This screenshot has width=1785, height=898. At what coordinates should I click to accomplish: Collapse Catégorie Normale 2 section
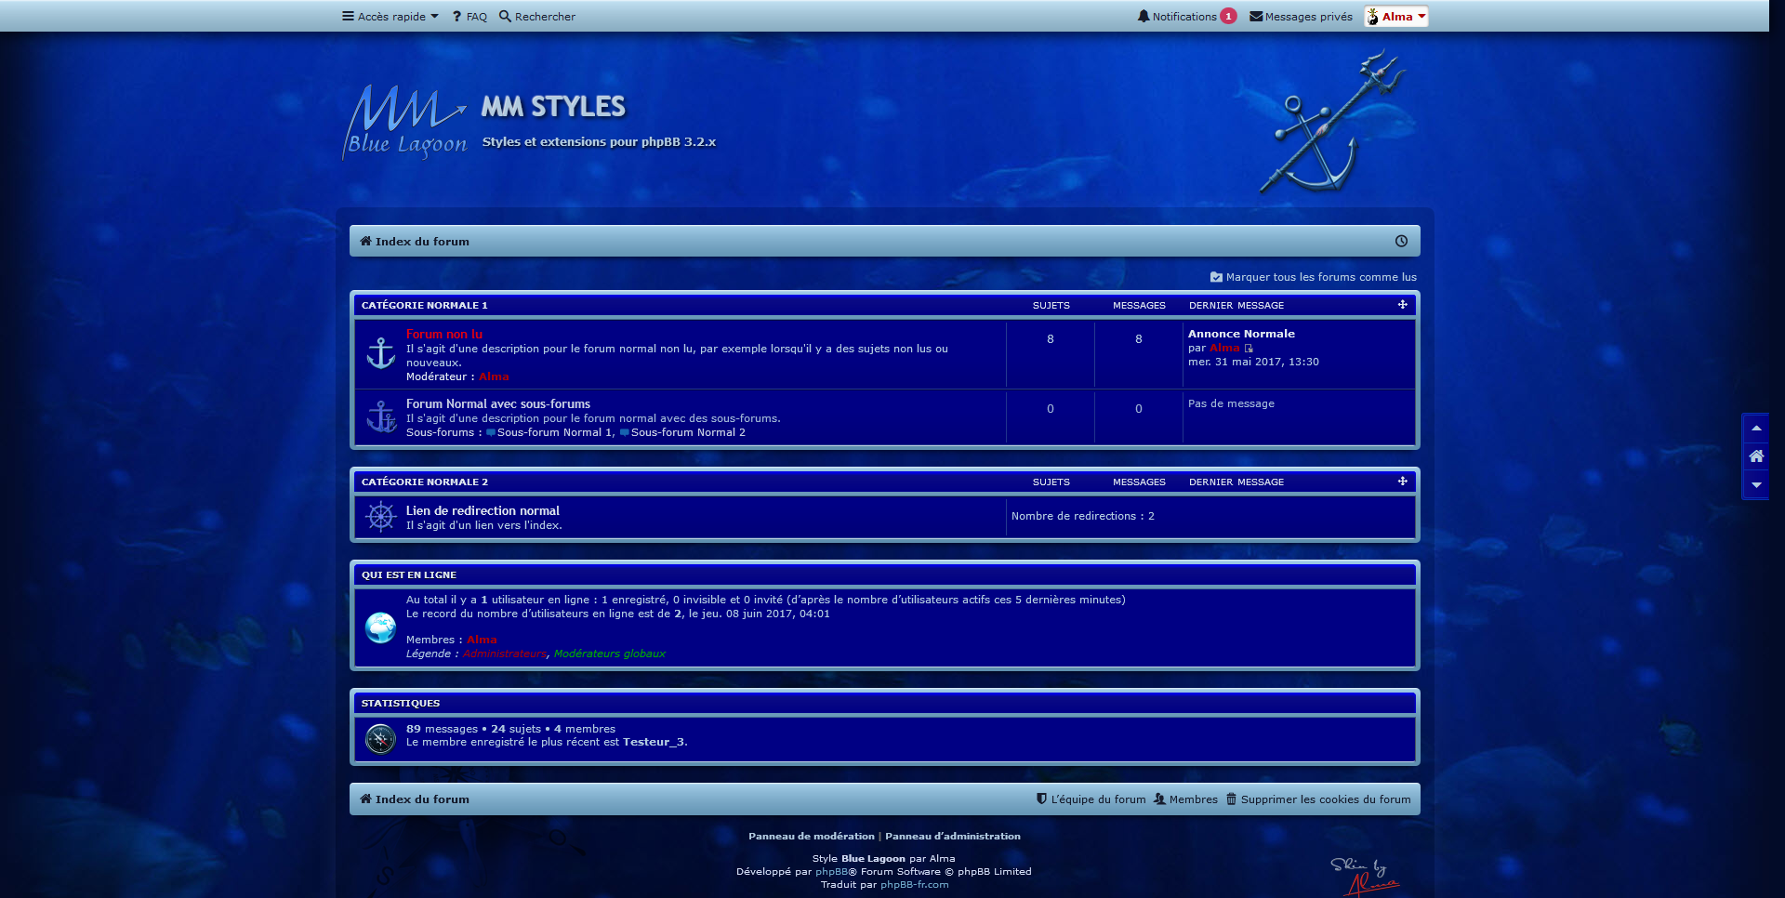click(x=1402, y=482)
